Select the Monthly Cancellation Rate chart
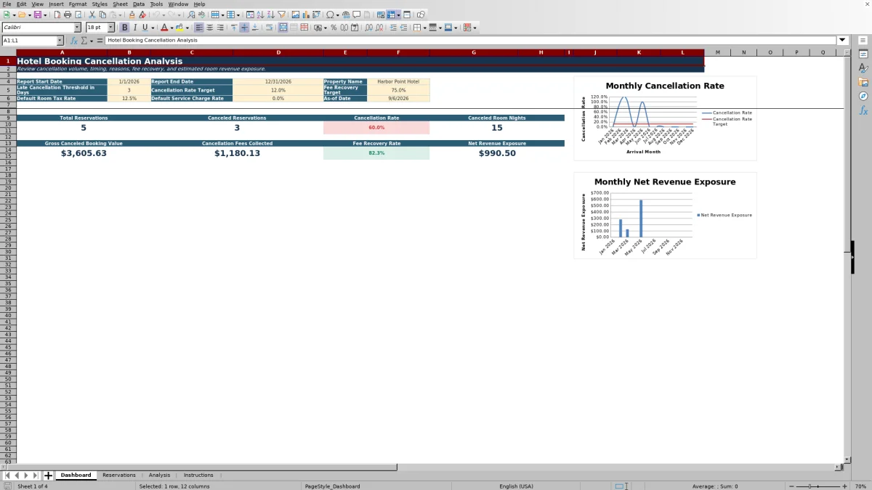The height and width of the screenshot is (490, 872). pyautogui.click(x=665, y=118)
